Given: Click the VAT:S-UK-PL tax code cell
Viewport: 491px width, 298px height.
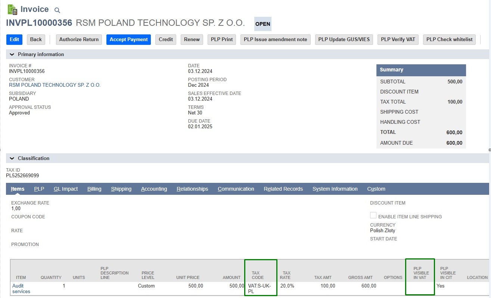Looking at the screenshot, I should coord(259,288).
